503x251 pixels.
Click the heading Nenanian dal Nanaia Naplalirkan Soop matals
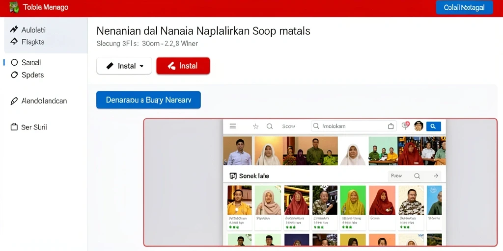203,31
